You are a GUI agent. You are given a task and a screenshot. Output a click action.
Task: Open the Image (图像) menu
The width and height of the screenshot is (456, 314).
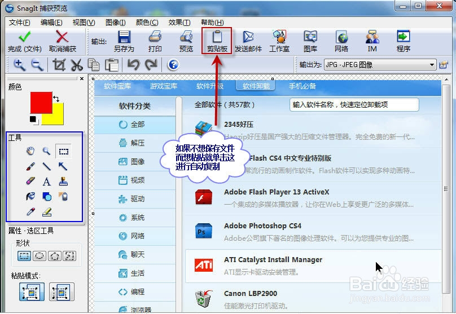point(116,23)
